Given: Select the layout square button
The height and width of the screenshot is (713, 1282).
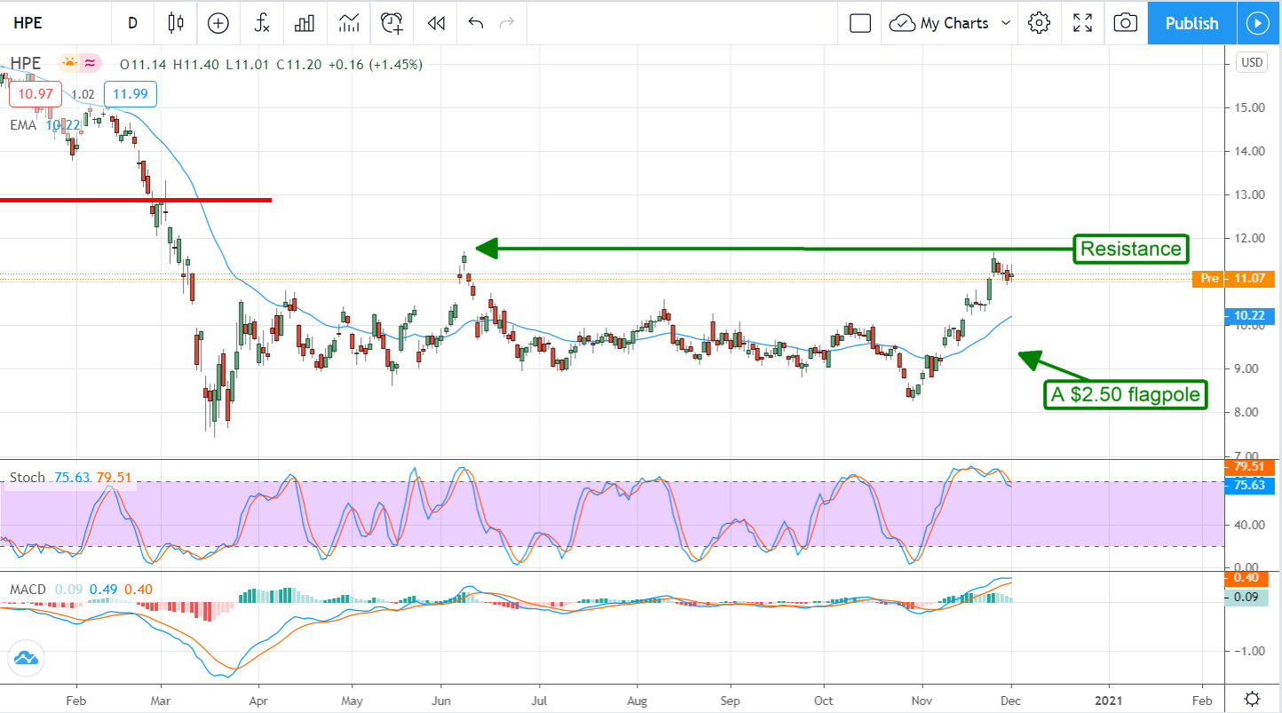Looking at the screenshot, I should pos(859,23).
